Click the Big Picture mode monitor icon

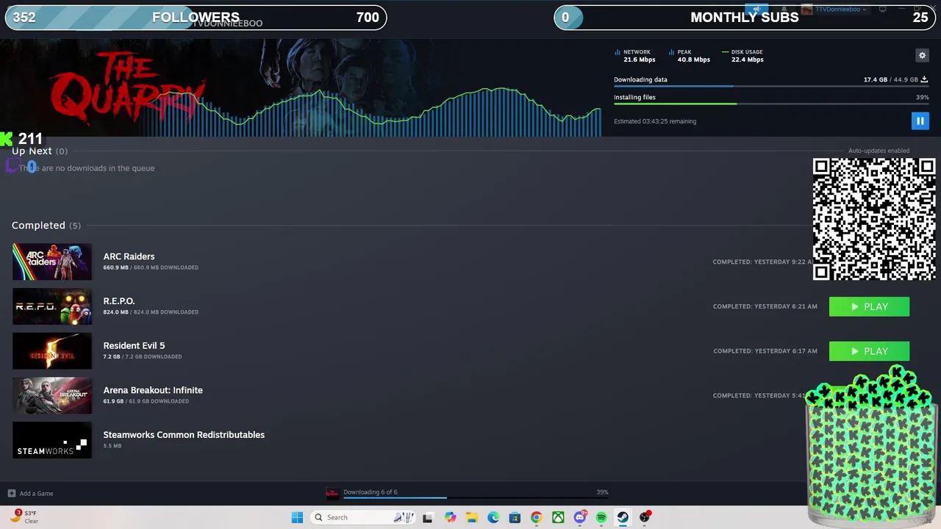(x=883, y=10)
